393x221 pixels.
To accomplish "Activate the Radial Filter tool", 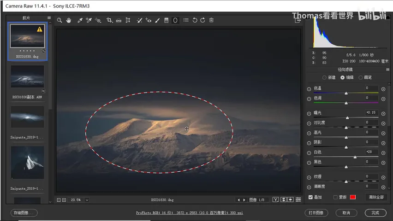I will [175, 20].
